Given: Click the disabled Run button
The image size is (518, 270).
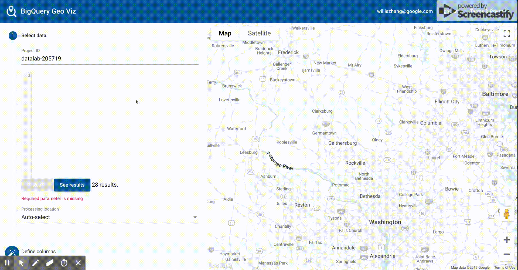Looking at the screenshot, I should (x=37, y=185).
